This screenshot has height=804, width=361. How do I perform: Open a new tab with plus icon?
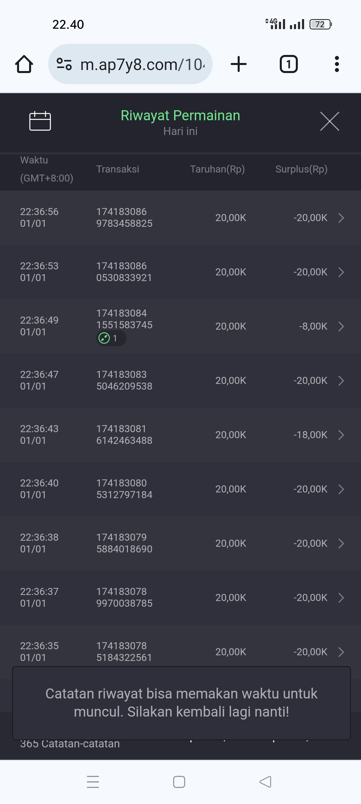point(239,64)
